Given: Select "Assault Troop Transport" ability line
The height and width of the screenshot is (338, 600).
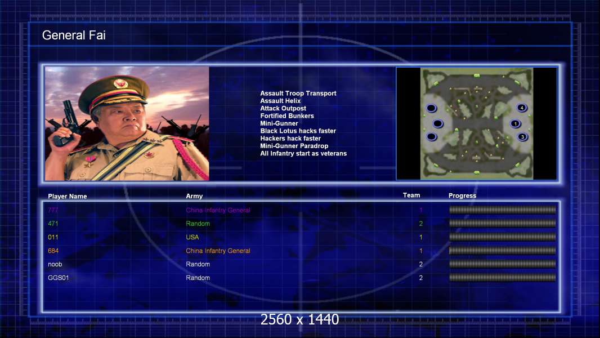Looking at the screenshot, I should point(298,93).
